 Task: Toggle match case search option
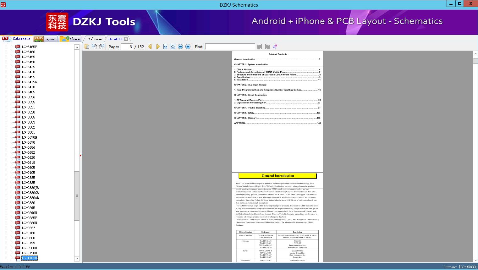pos(275,47)
